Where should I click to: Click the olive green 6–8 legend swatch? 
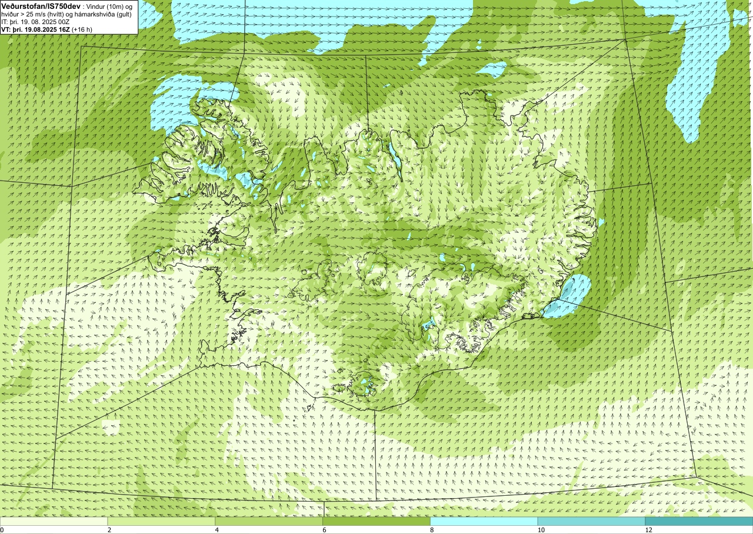tap(376, 521)
